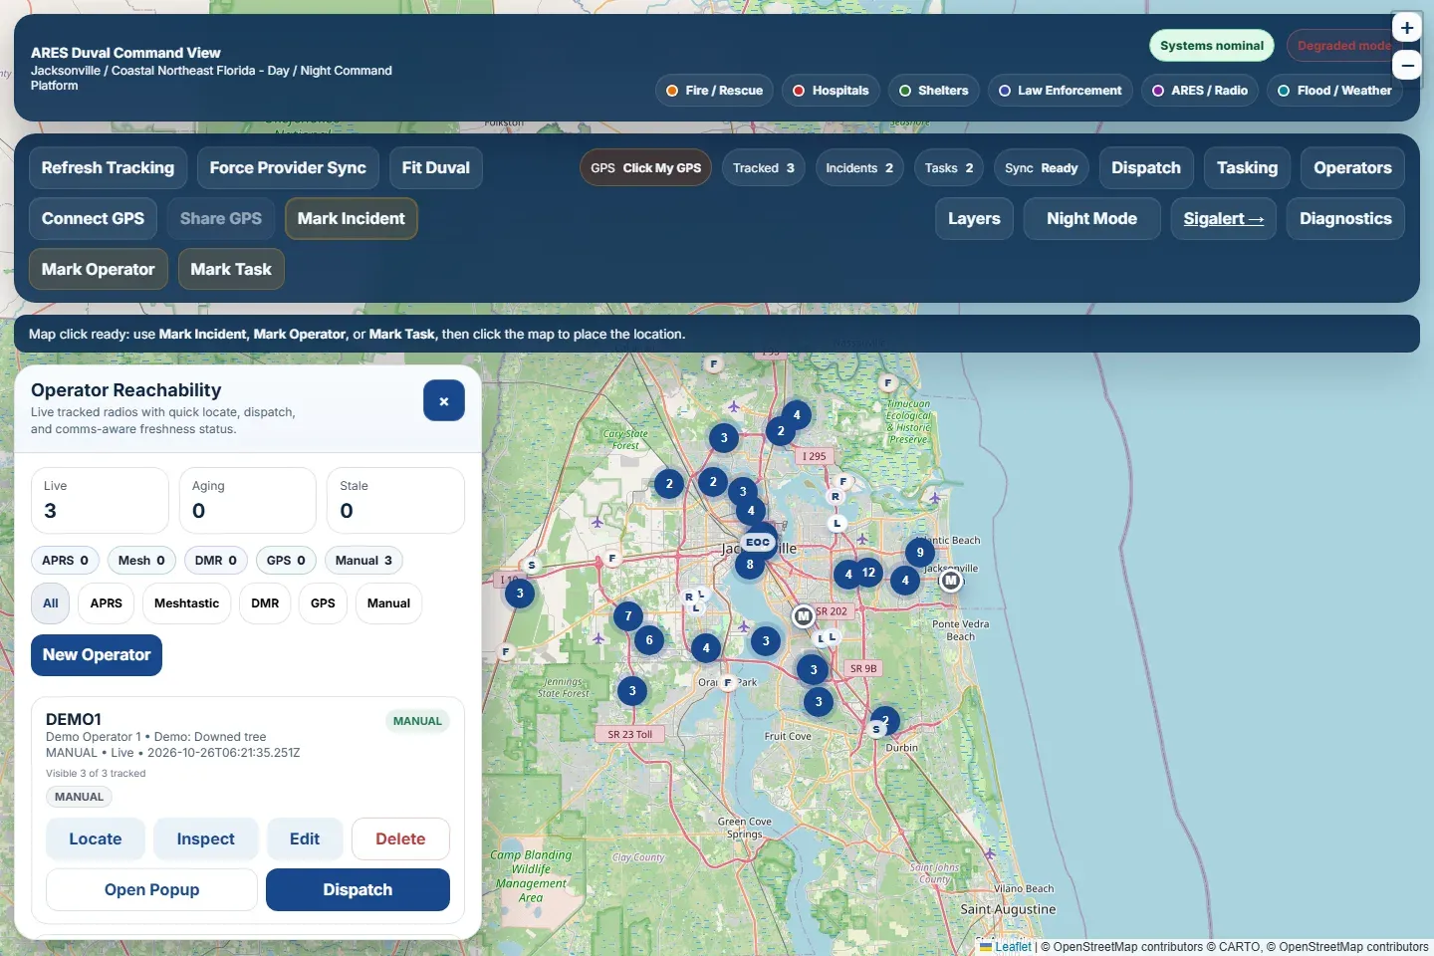Click the Systems nominal status badge

coord(1212,46)
